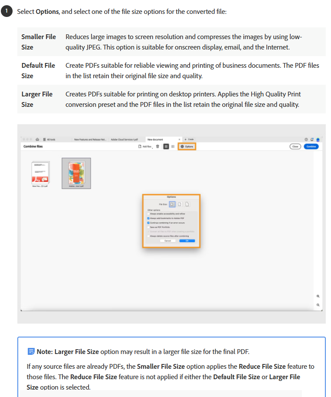This screenshot has width=331, height=397.
Task: Click the plus Create button
Action: click(189, 139)
